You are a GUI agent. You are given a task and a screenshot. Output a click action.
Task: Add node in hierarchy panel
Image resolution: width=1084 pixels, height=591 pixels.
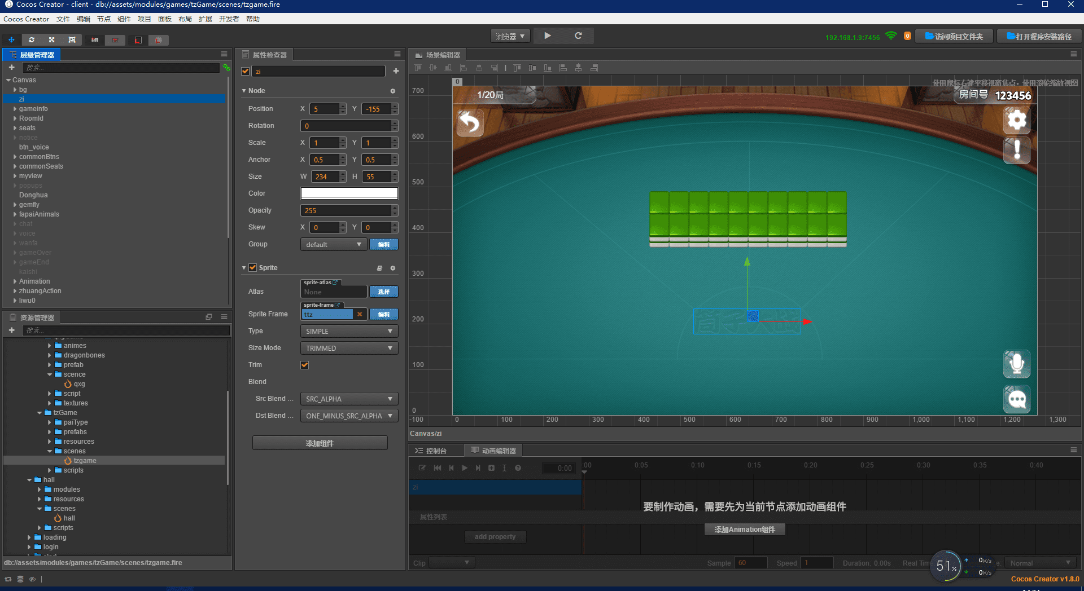[11, 67]
